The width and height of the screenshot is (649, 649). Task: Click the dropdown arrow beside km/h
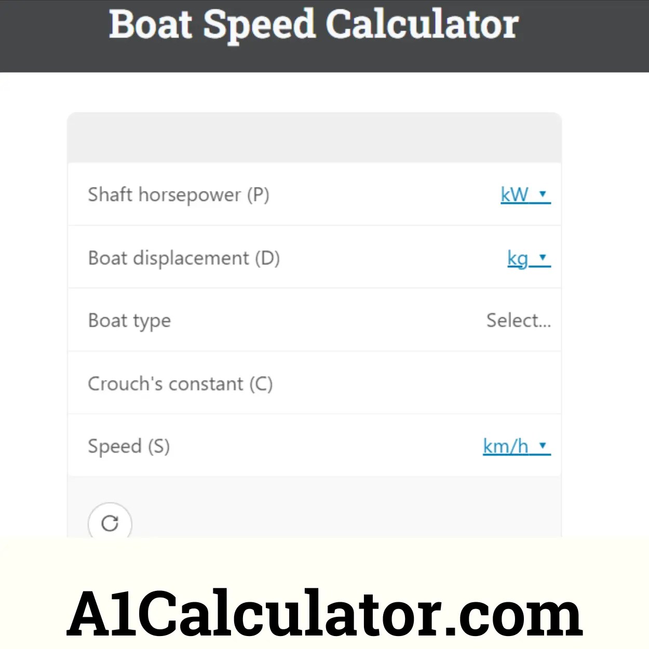click(543, 446)
